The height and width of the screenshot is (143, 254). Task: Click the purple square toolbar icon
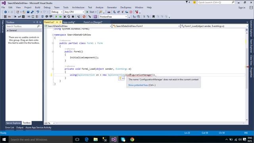(x=95, y=17)
